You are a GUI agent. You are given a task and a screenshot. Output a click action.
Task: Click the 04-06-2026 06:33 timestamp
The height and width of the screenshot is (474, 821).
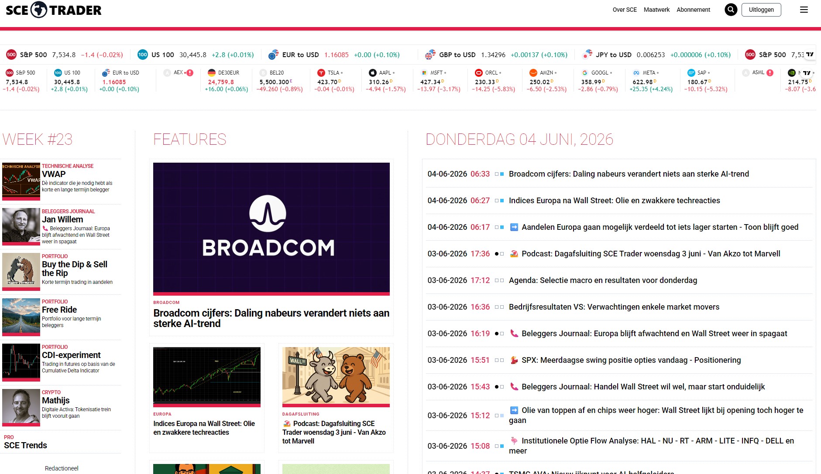pos(458,174)
